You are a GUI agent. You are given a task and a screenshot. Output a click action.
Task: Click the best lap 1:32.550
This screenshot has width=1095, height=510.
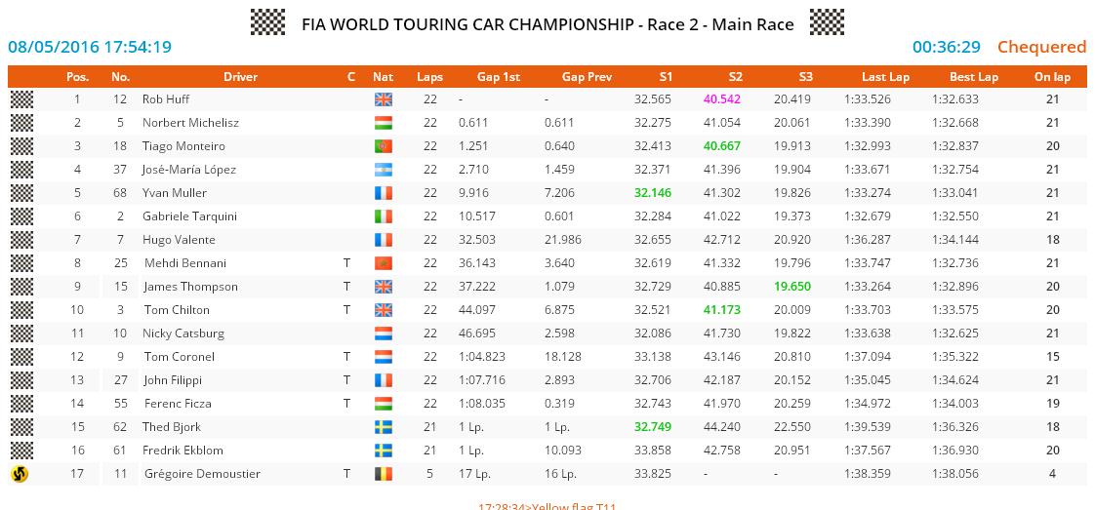[954, 216]
